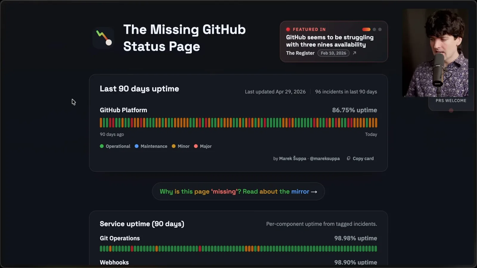
Task: Open the 'Read about the mirror' link
Action: (238, 191)
